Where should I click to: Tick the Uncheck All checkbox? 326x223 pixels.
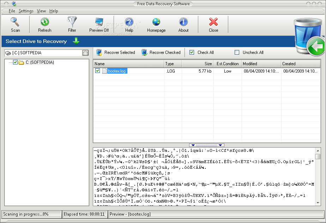237,52
